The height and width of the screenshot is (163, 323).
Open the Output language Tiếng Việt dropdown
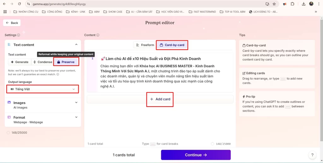[x=43, y=89]
